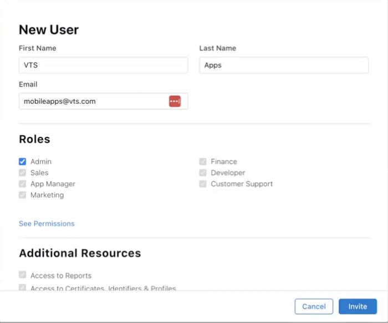Focus the Last Name field containing Apps
Viewport: 388px width, 323px height.
pyautogui.click(x=284, y=65)
